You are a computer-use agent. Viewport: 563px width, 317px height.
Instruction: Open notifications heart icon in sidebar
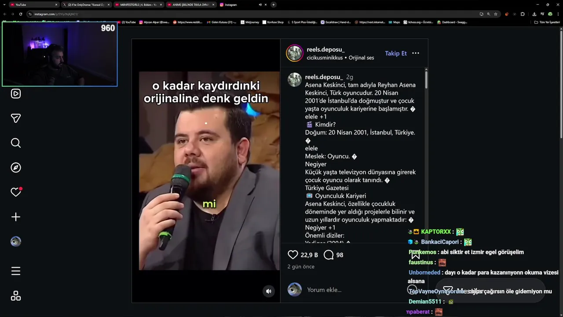click(x=16, y=192)
